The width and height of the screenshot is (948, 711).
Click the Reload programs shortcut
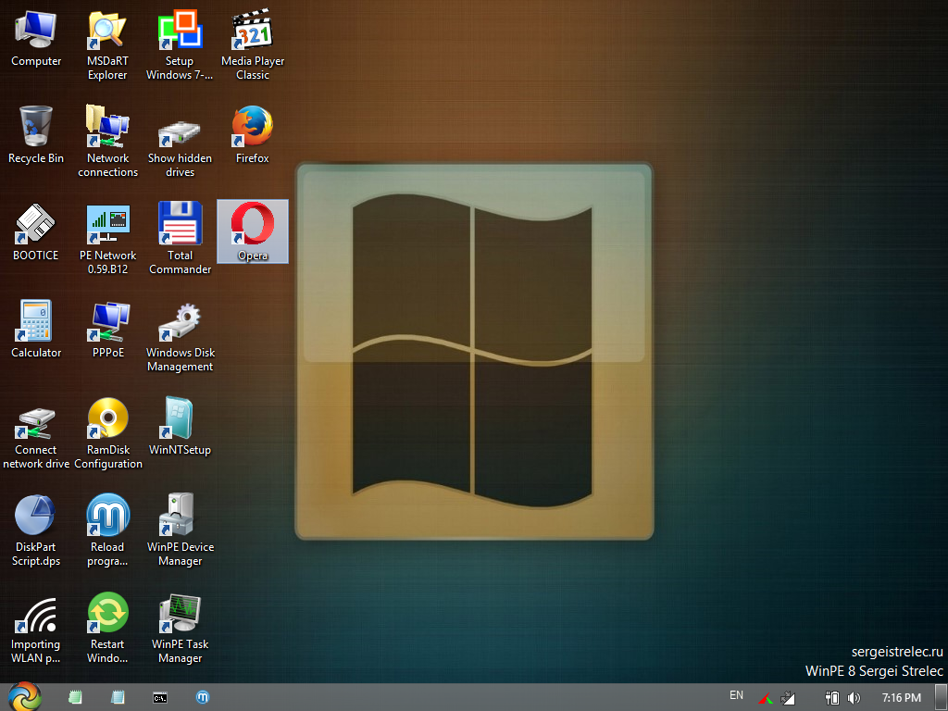(x=107, y=530)
